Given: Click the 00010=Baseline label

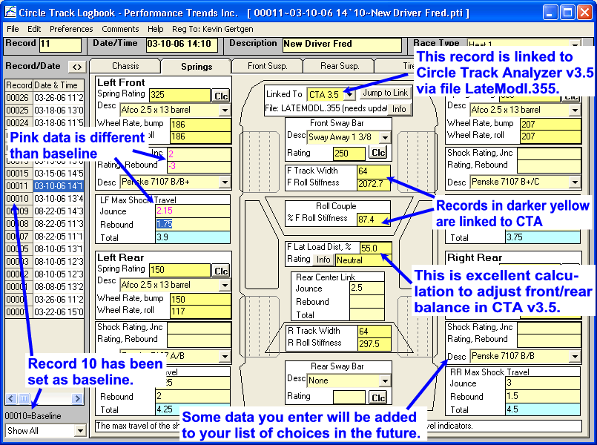Looking at the screenshot, I should point(33,416).
